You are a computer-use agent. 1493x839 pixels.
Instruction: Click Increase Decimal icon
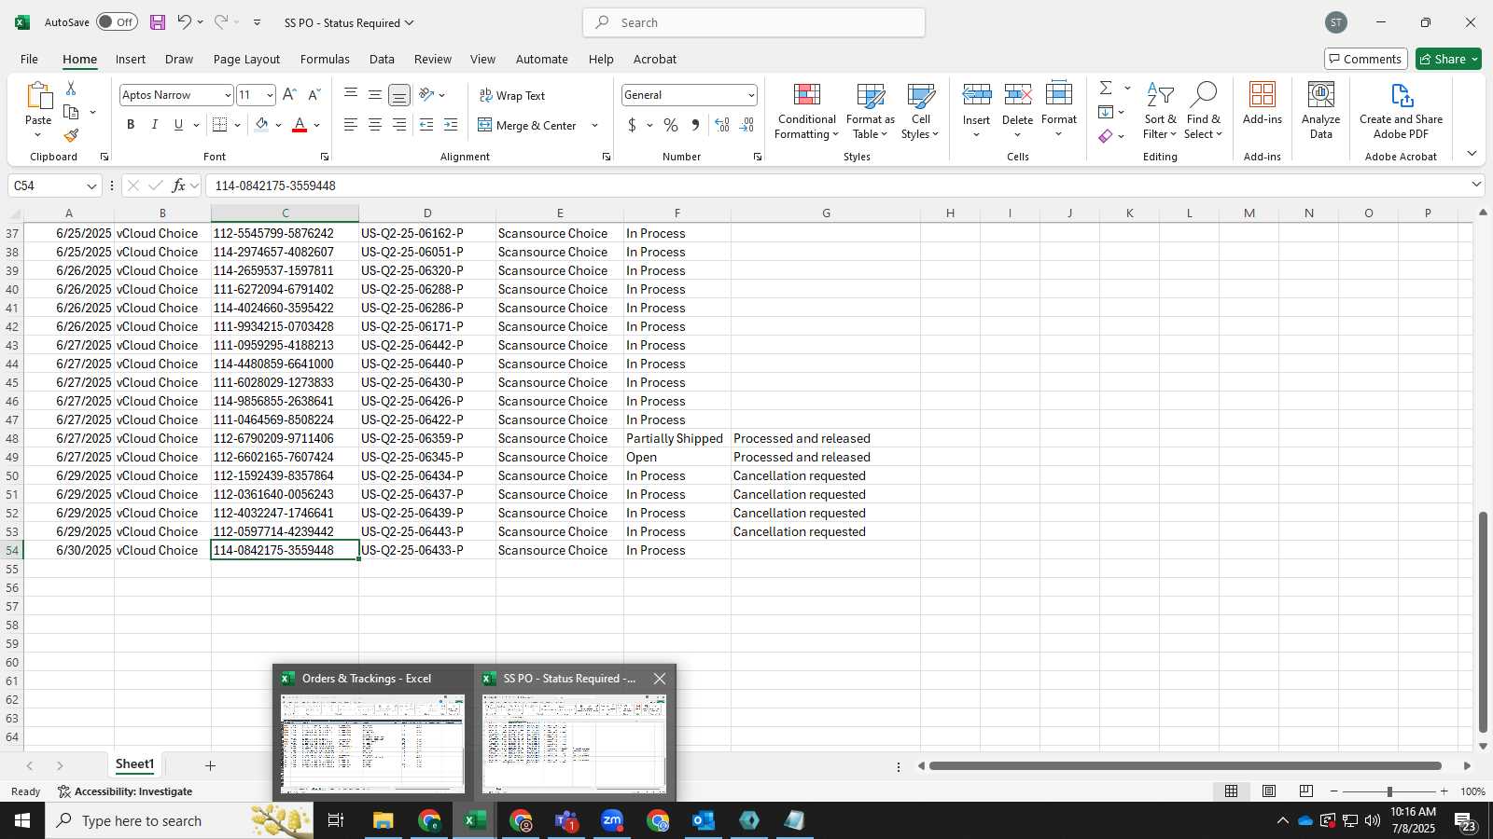[x=721, y=125]
